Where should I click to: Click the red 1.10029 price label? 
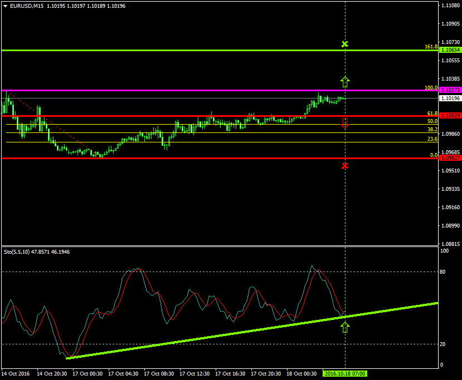tap(450, 115)
